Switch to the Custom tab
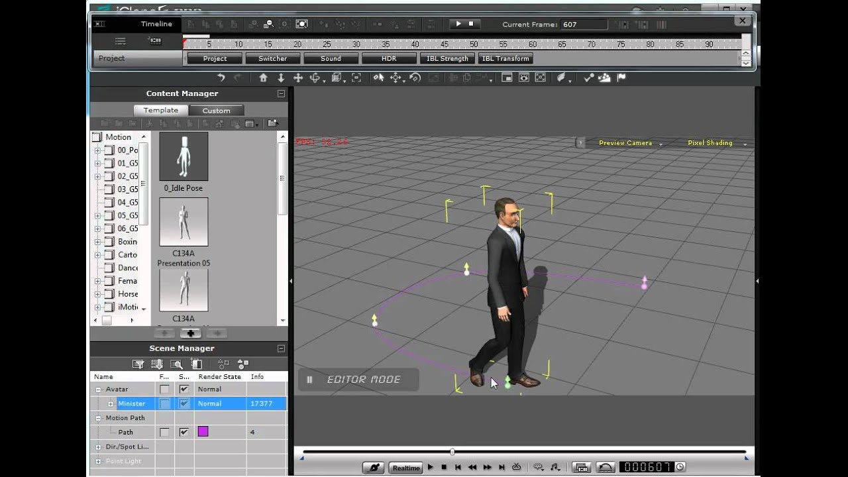 216,111
